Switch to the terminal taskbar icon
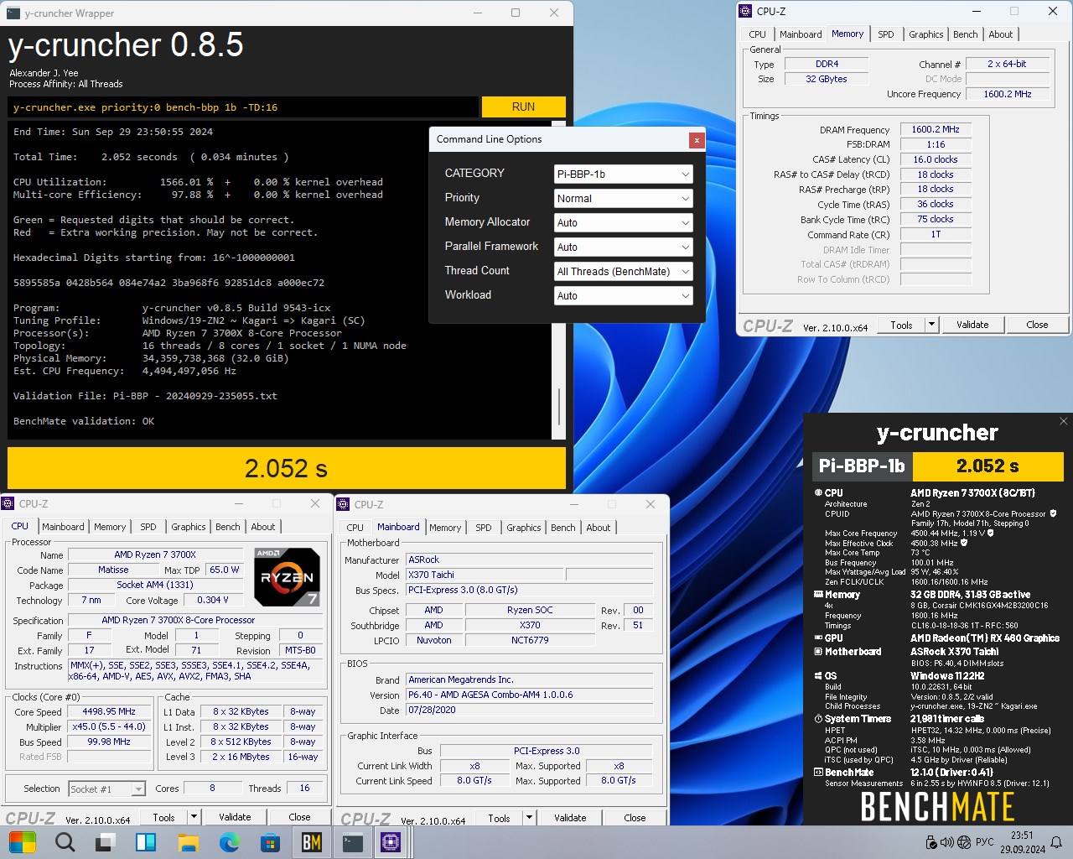Viewport: 1073px width, 859px height. pos(353,842)
